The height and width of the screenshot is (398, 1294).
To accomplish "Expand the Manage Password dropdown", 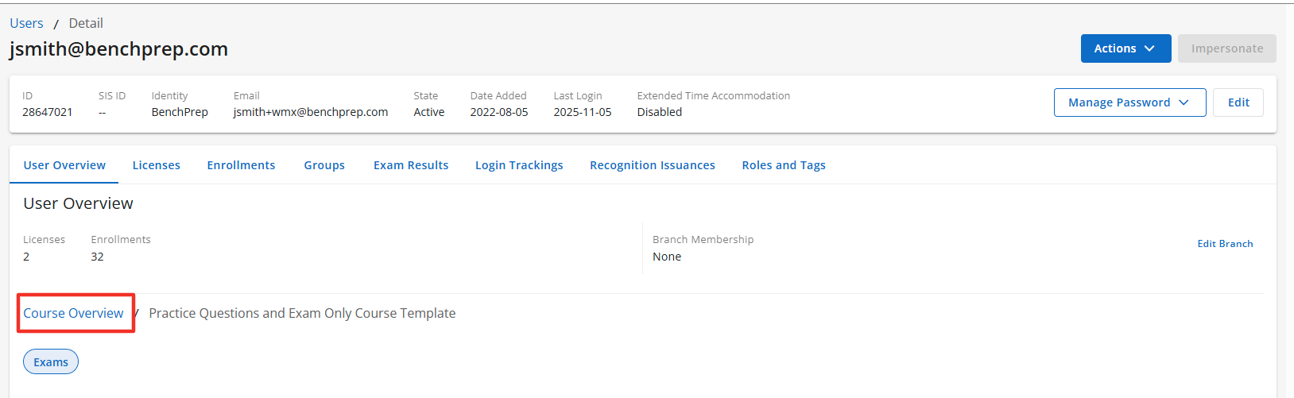I will 1129,102.
